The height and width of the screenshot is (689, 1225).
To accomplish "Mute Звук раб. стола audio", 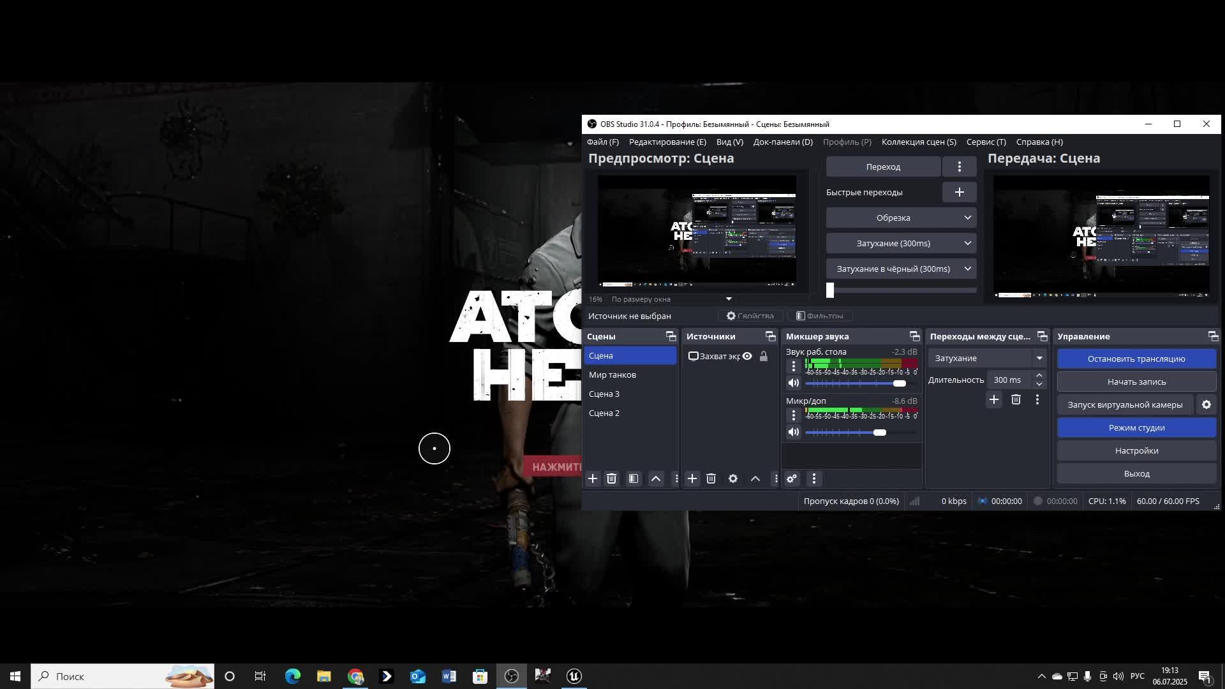I will (793, 383).
